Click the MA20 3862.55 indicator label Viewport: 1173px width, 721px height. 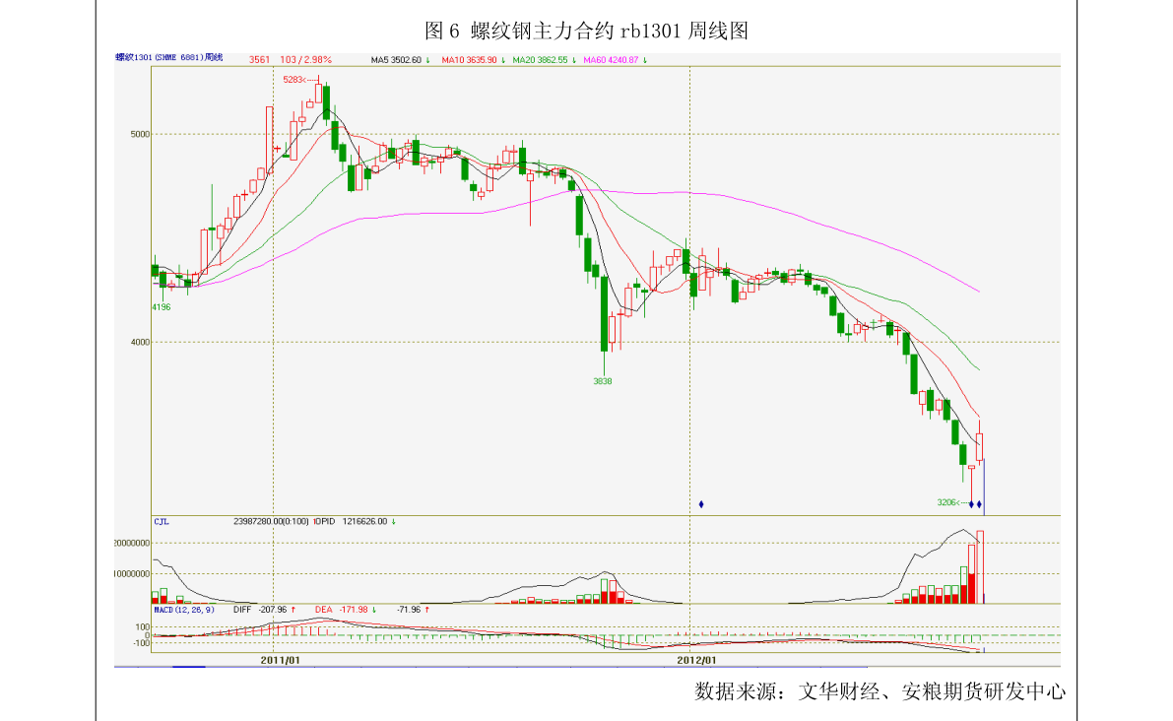[x=543, y=60]
